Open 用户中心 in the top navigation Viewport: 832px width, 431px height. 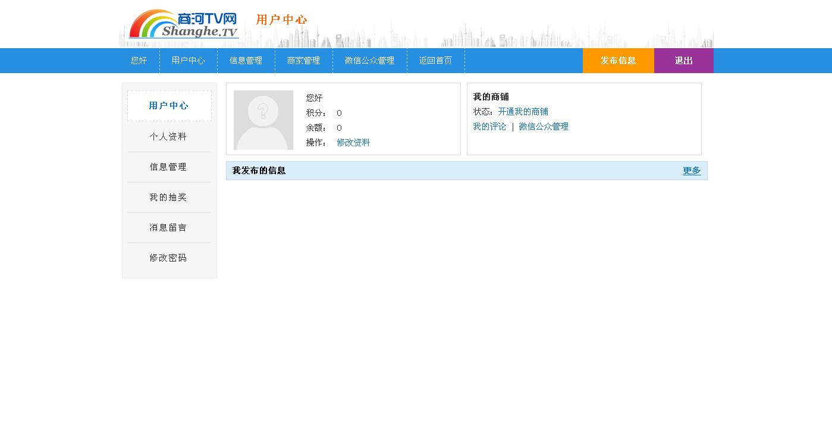pyautogui.click(x=188, y=61)
